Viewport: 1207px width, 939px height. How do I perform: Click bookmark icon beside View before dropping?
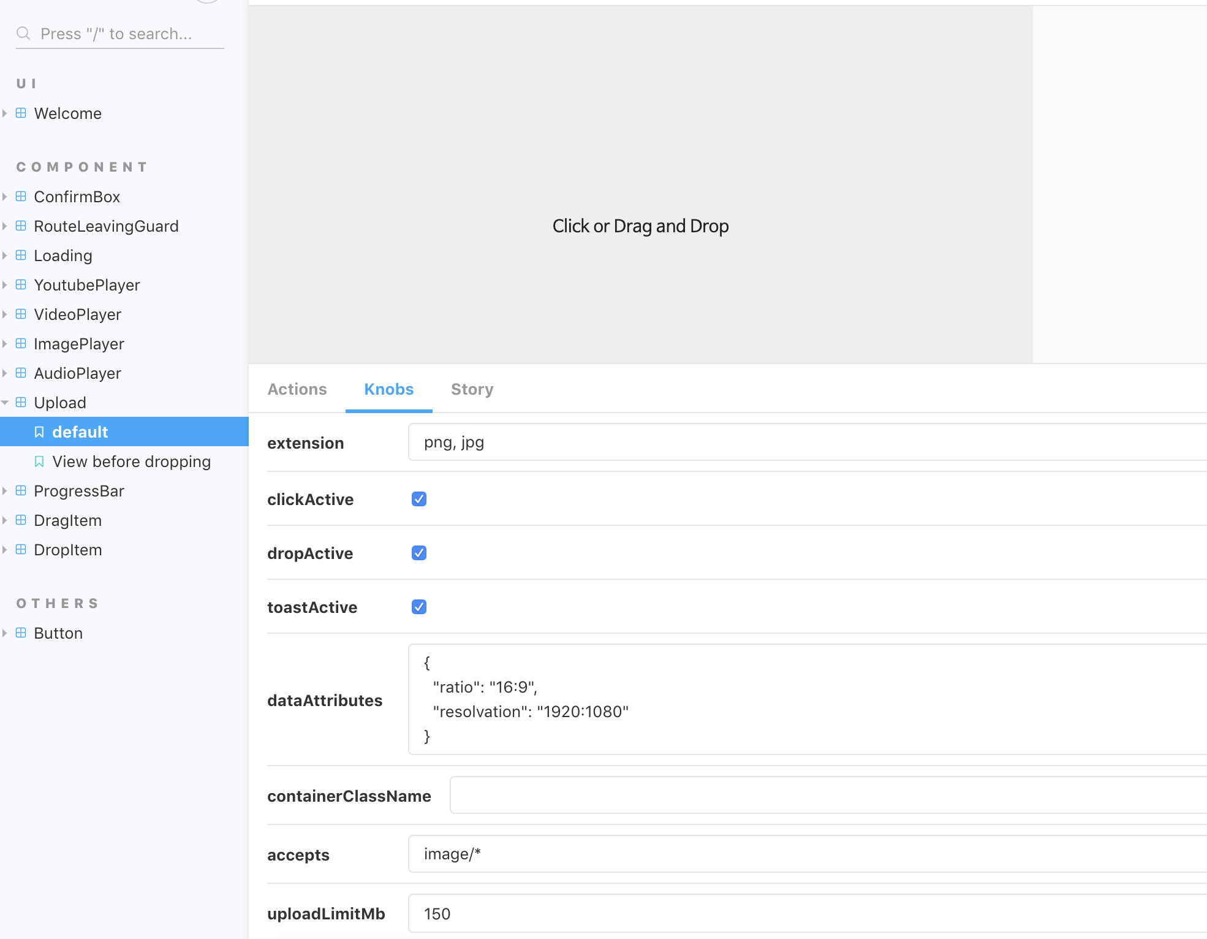[x=39, y=462]
